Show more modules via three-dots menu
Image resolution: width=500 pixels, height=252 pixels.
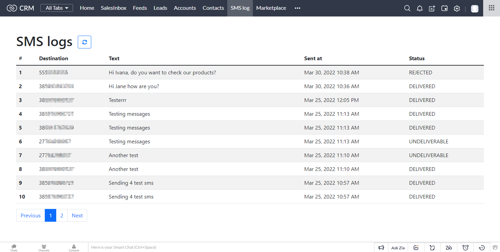coord(297,8)
